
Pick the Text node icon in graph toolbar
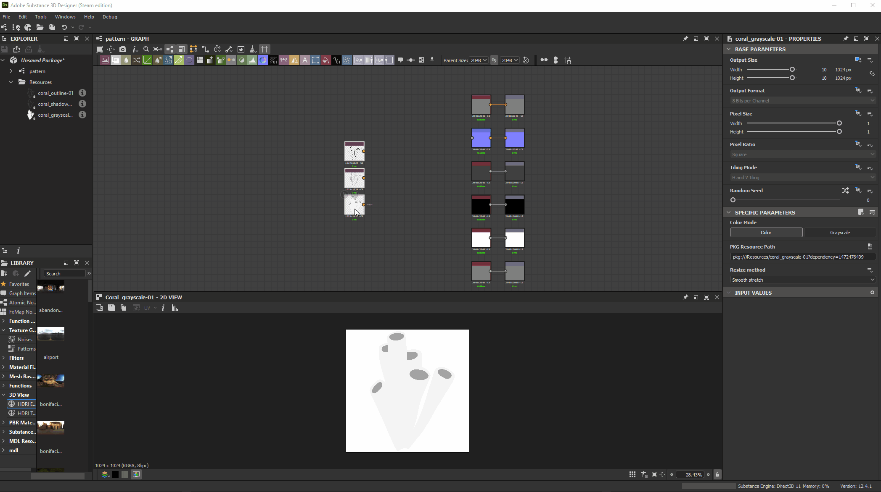(304, 60)
